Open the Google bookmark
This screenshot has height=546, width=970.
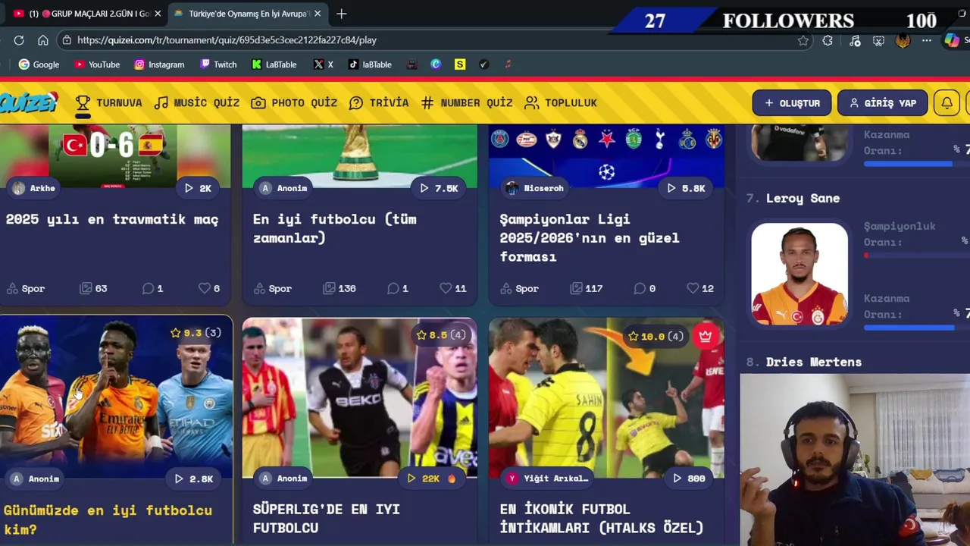[39, 64]
